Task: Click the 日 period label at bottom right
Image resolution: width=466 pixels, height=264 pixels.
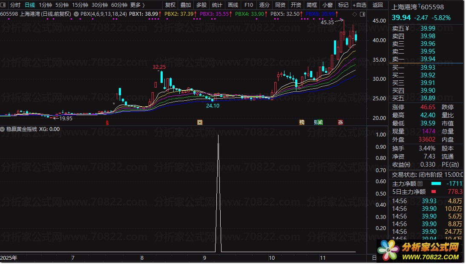Action: [374, 258]
